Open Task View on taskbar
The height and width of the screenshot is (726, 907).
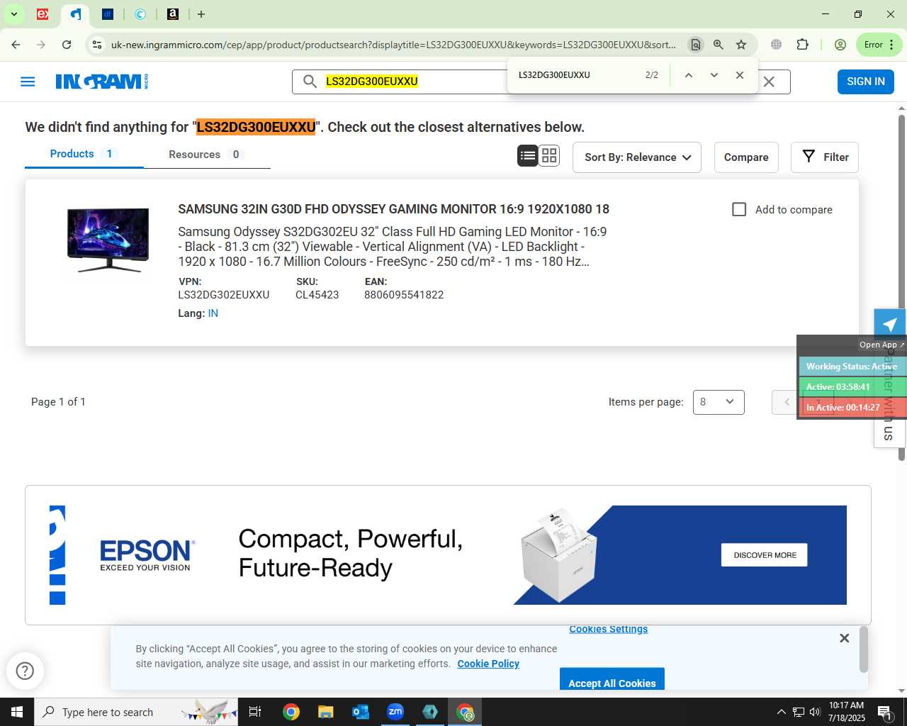(x=255, y=712)
